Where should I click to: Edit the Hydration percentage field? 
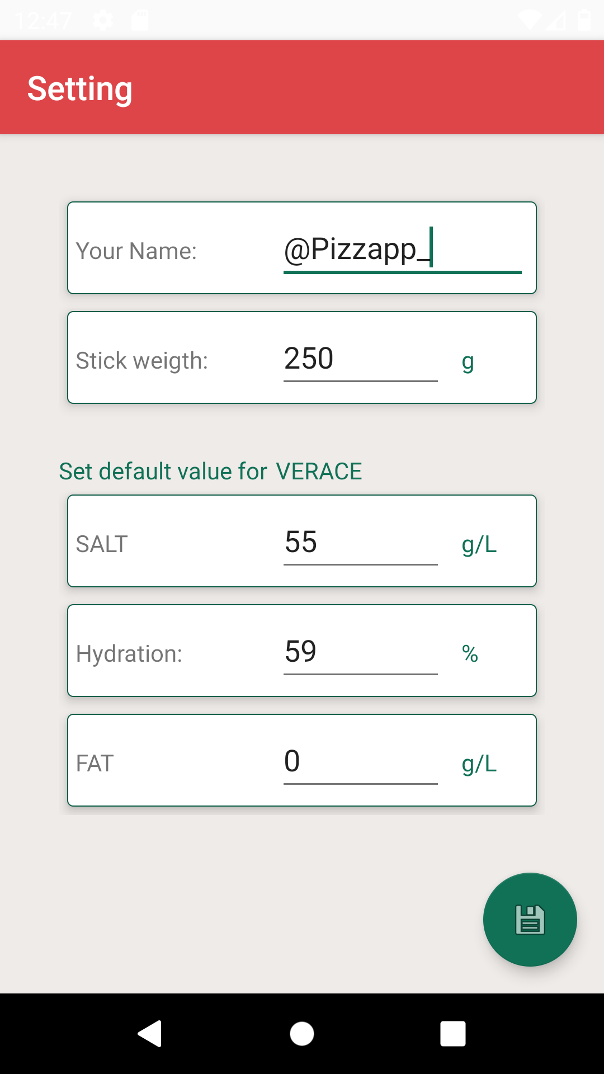click(x=361, y=652)
